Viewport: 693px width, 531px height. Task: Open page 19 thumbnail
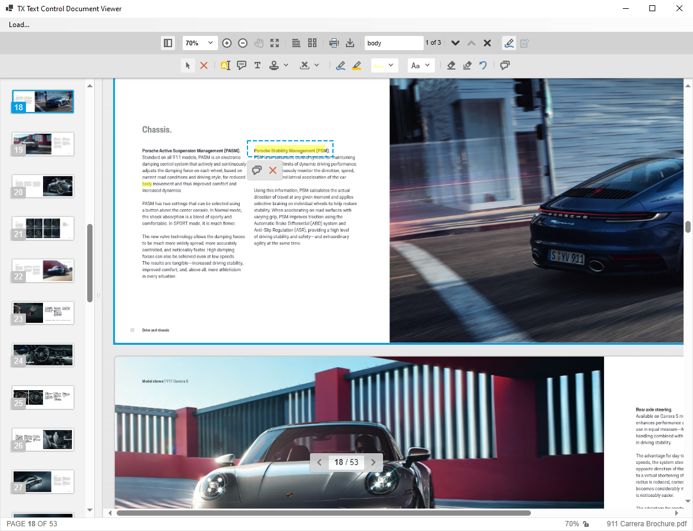(43, 144)
